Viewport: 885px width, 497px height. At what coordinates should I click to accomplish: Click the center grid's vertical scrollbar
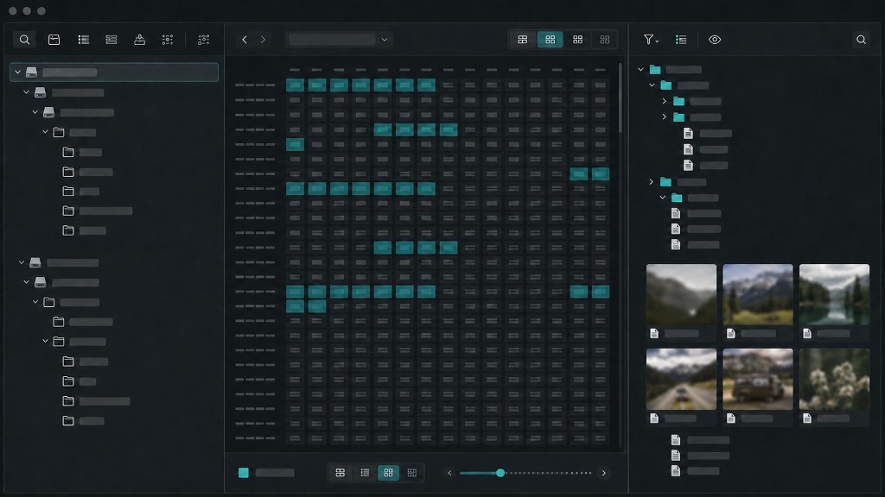(621, 98)
